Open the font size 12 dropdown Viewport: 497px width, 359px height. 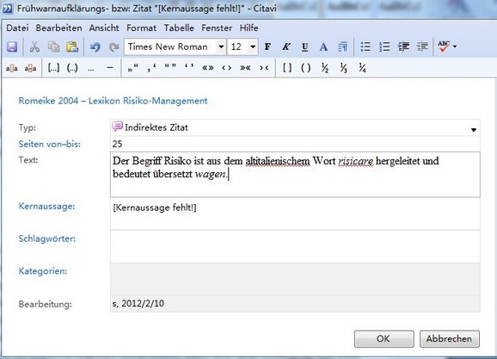(x=253, y=47)
